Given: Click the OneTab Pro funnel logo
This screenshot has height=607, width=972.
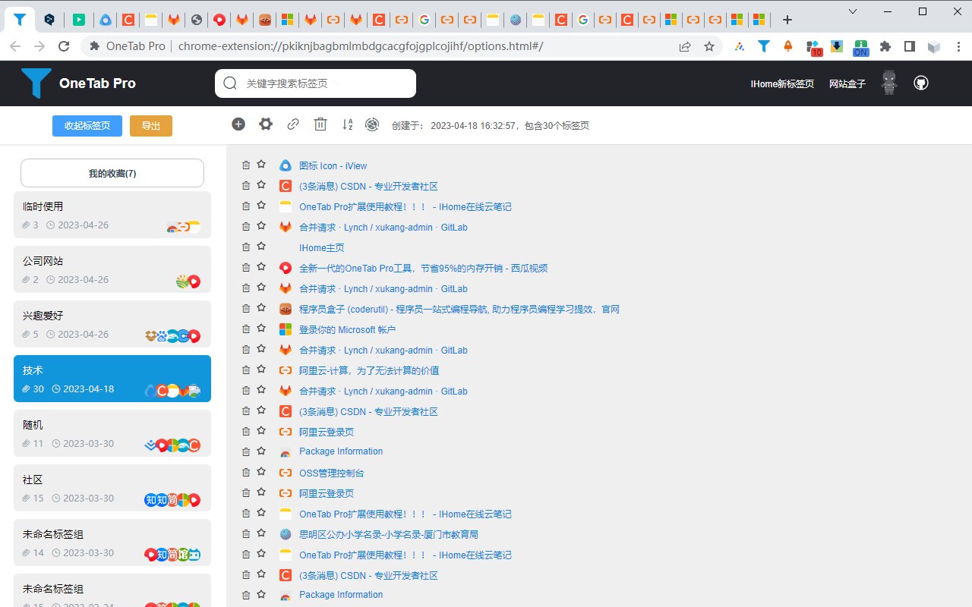Looking at the screenshot, I should [x=36, y=83].
